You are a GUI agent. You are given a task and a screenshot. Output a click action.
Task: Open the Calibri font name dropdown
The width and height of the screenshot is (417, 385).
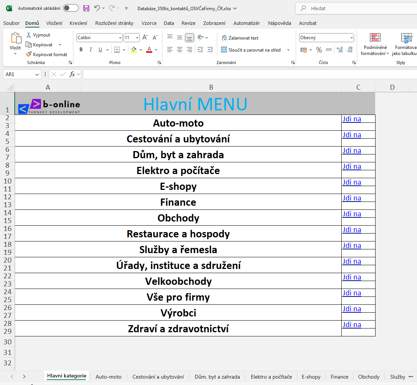pyautogui.click(x=120, y=38)
